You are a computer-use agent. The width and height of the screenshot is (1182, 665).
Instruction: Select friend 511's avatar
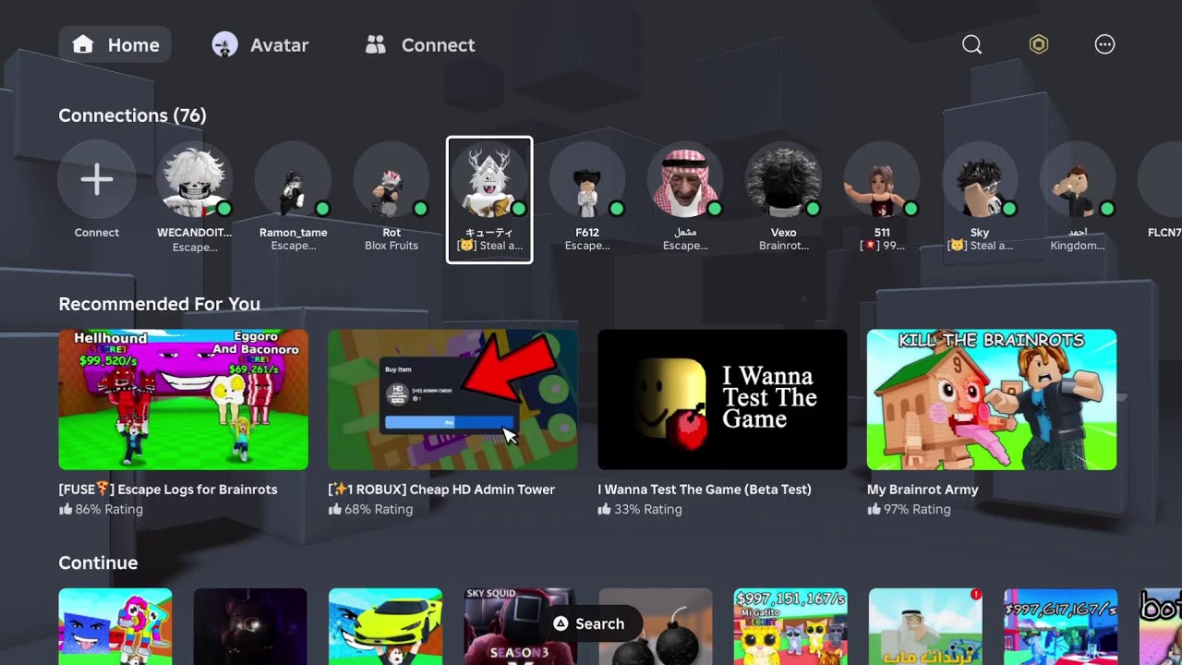click(x=882, y=179)
